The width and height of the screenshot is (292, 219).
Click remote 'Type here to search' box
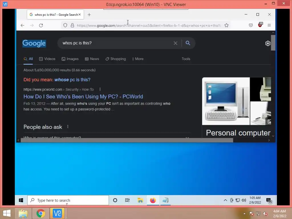point(68,200)
